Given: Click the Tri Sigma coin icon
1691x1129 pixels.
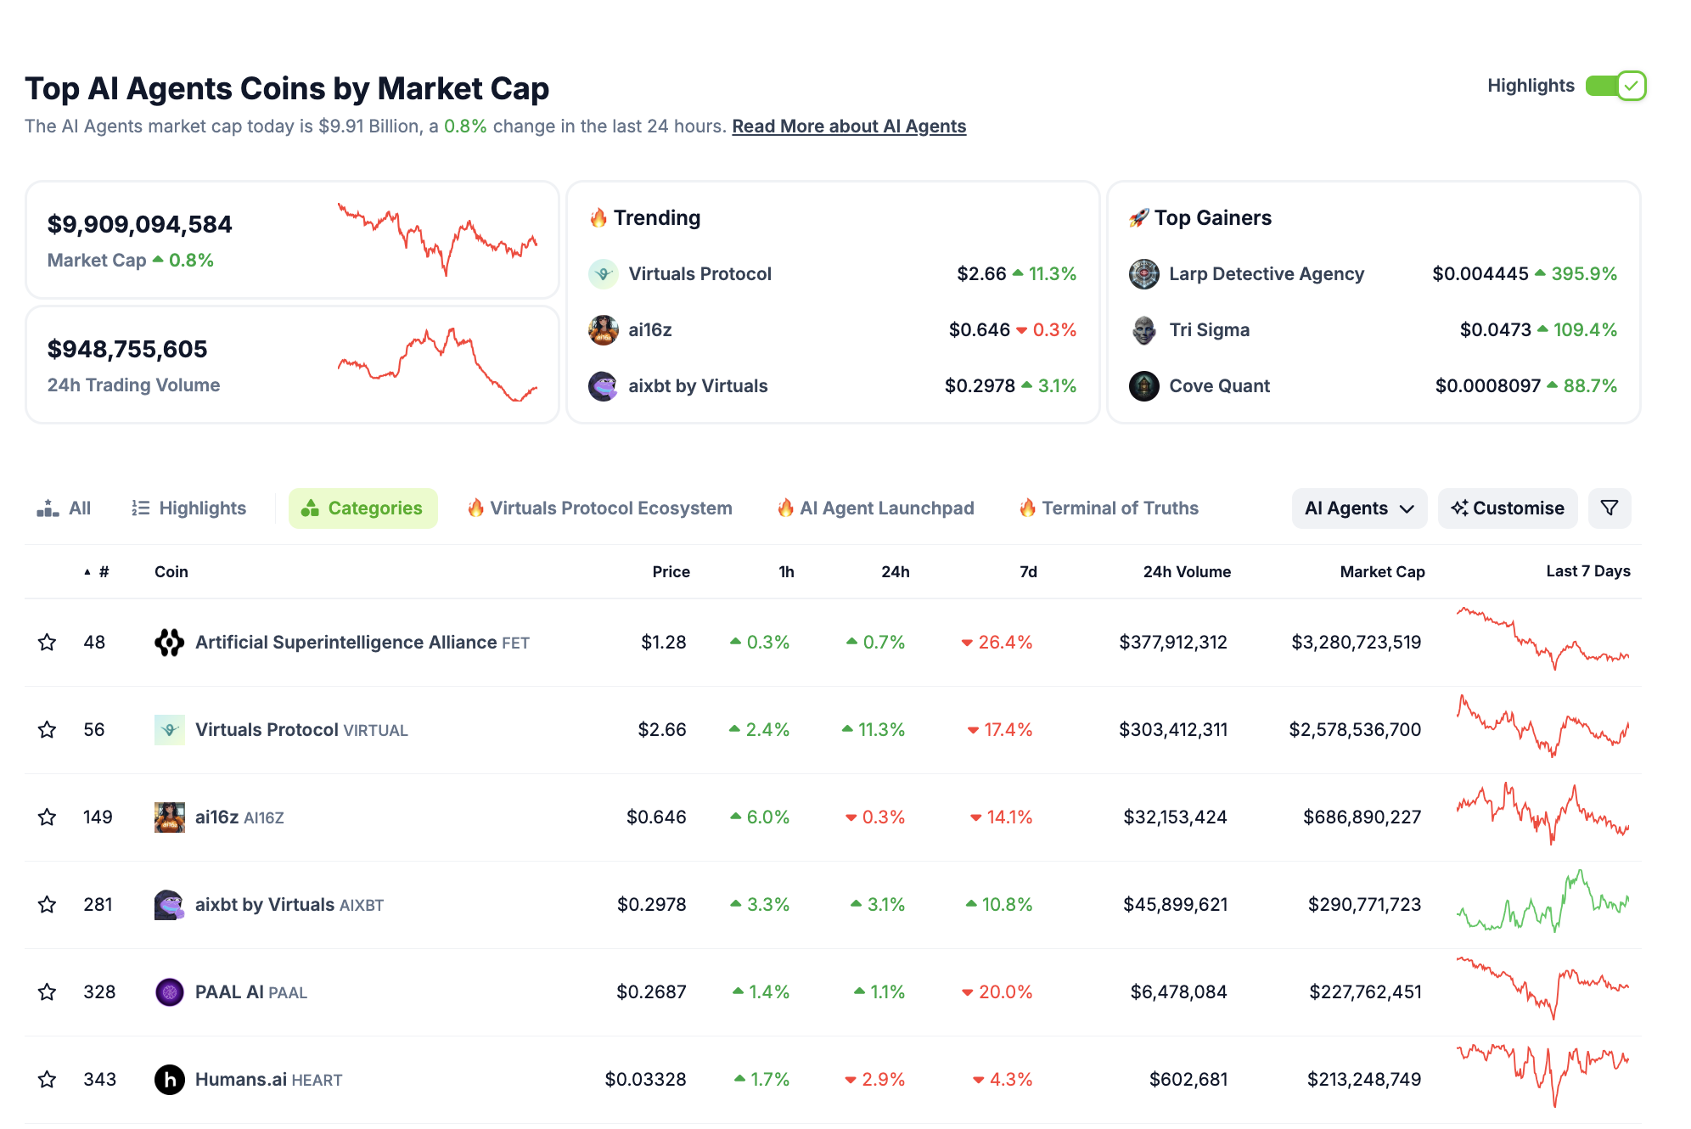Looking at the screenshot, I should [1143, 330].
